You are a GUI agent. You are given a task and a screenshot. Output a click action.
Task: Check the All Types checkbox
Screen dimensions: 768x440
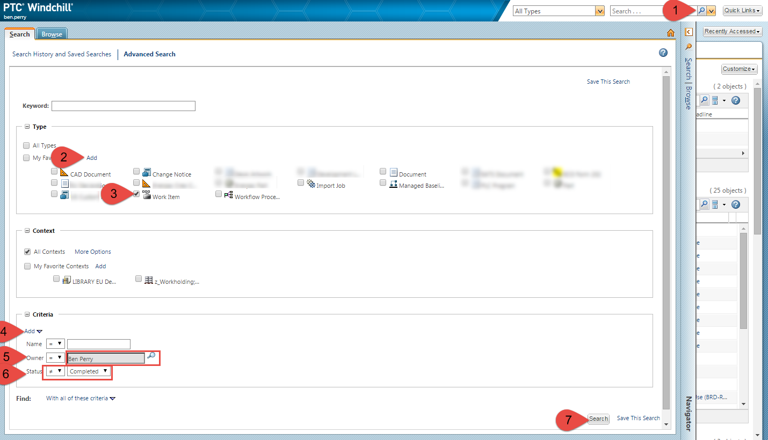(26, 145)
